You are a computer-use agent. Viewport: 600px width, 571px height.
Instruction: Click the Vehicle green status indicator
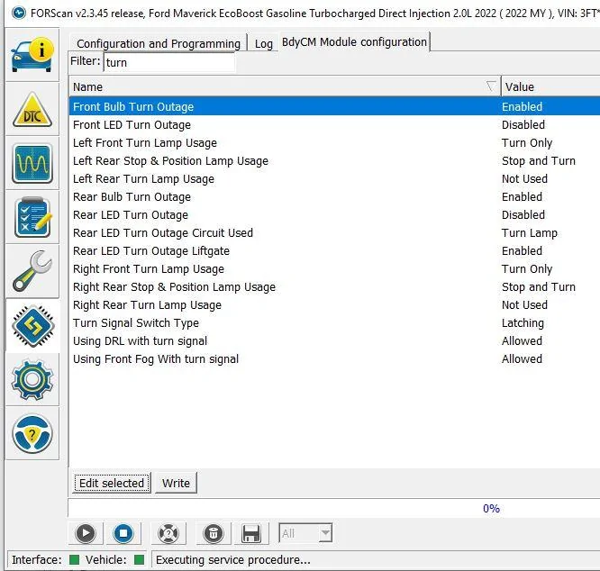point(140,560)
